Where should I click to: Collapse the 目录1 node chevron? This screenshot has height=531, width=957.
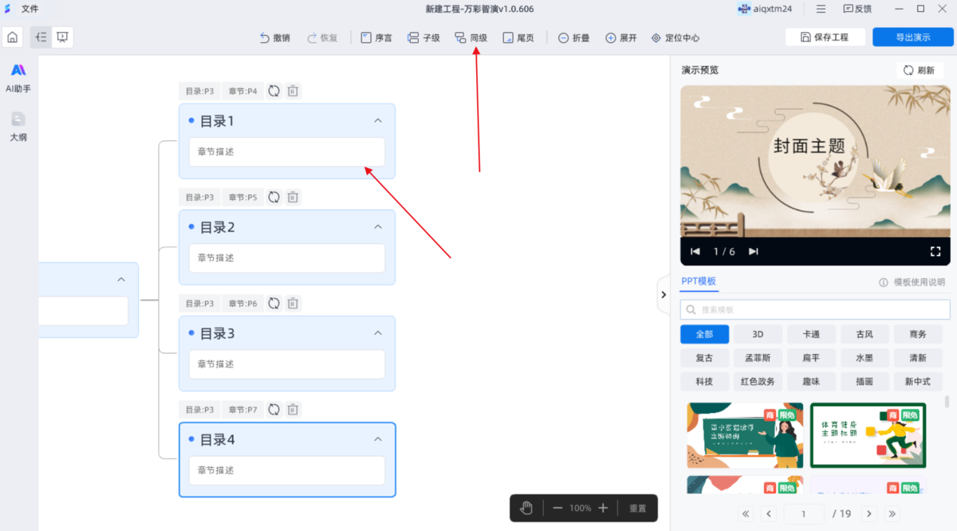point(378,120)
